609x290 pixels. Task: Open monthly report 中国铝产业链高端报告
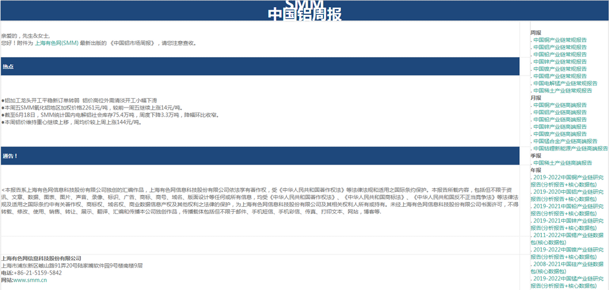tap(560, 112)
